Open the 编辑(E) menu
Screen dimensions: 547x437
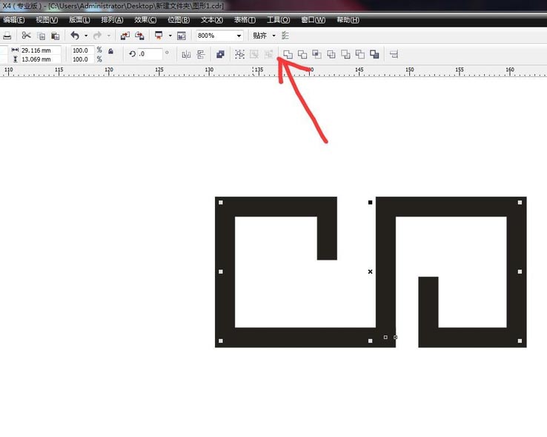tap(13, 20)
